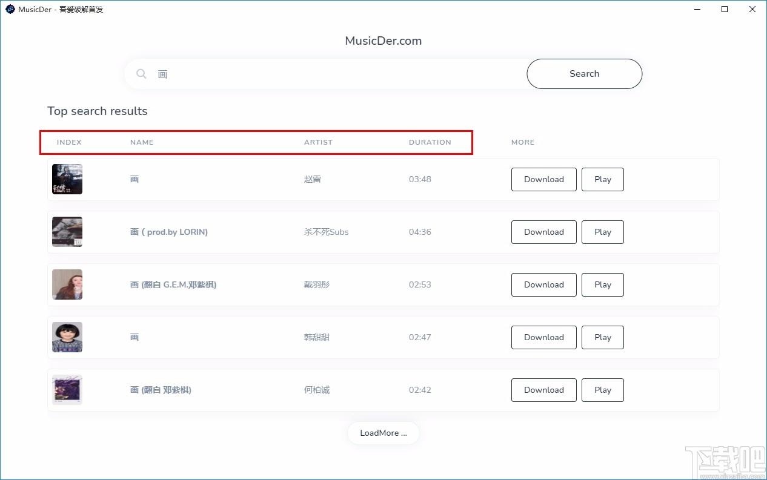
Task: Click the INDEX column header
Action: (69, 142)
